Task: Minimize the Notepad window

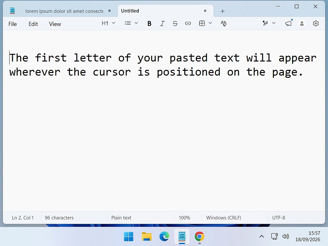Action: (x=278, y=6)
